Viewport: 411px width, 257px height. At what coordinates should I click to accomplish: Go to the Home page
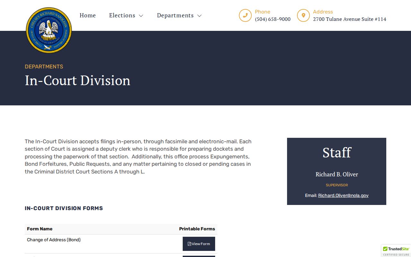[x=88, y=15]
